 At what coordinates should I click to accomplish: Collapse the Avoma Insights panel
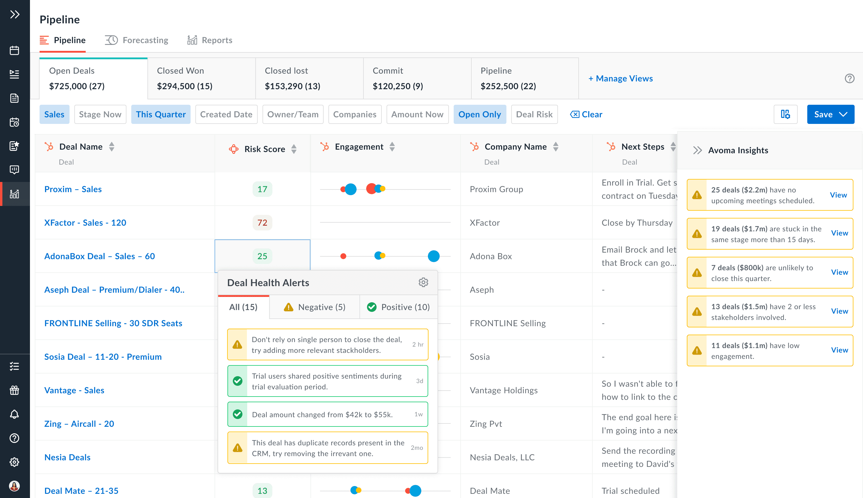[697, 150]
